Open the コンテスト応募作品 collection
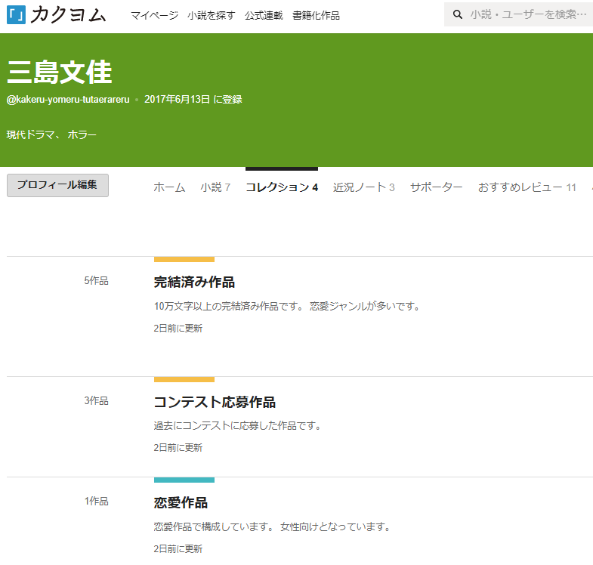This screenshot has height=565, width=593. tap(215, 402)
